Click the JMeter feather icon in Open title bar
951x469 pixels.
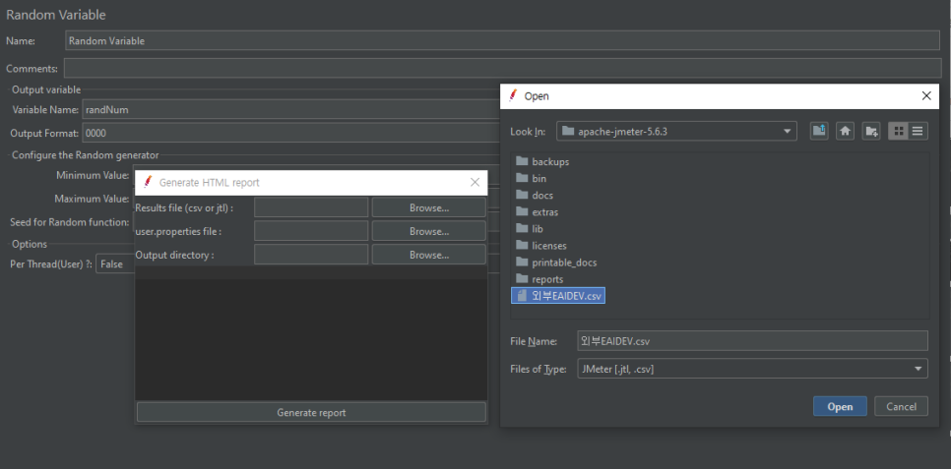pyautogui.click(x=514, y=95)
